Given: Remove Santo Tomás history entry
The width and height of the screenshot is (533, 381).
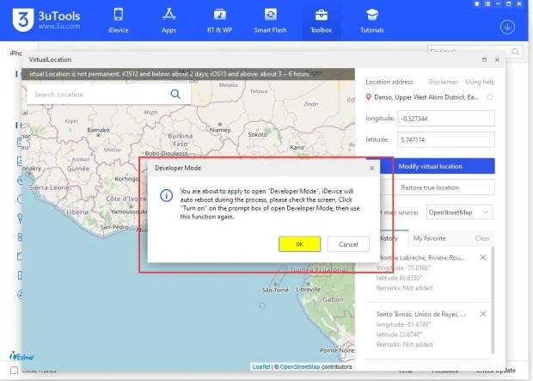Looking at the screenshot, I should [x=483, y=314].
